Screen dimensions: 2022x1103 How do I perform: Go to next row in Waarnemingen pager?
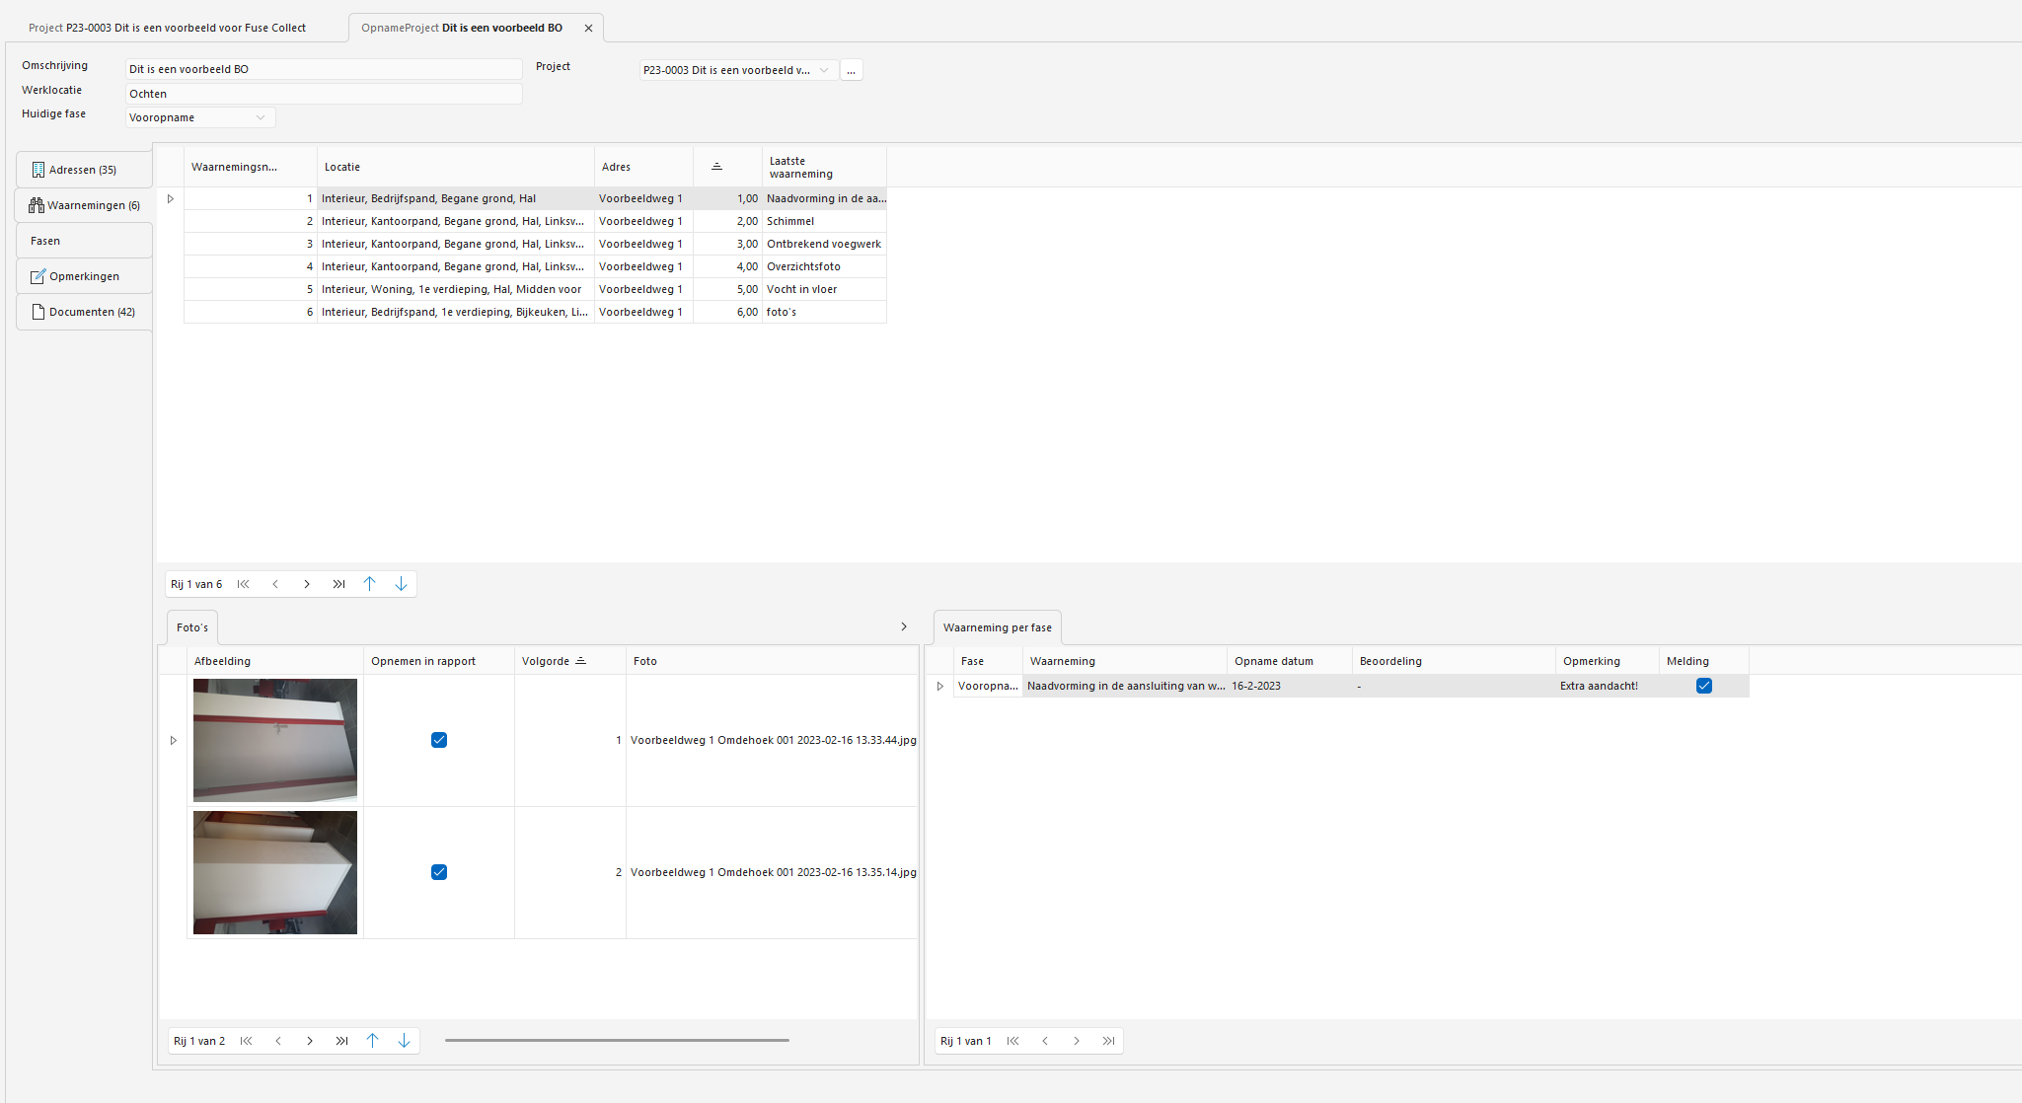point(307,584)
